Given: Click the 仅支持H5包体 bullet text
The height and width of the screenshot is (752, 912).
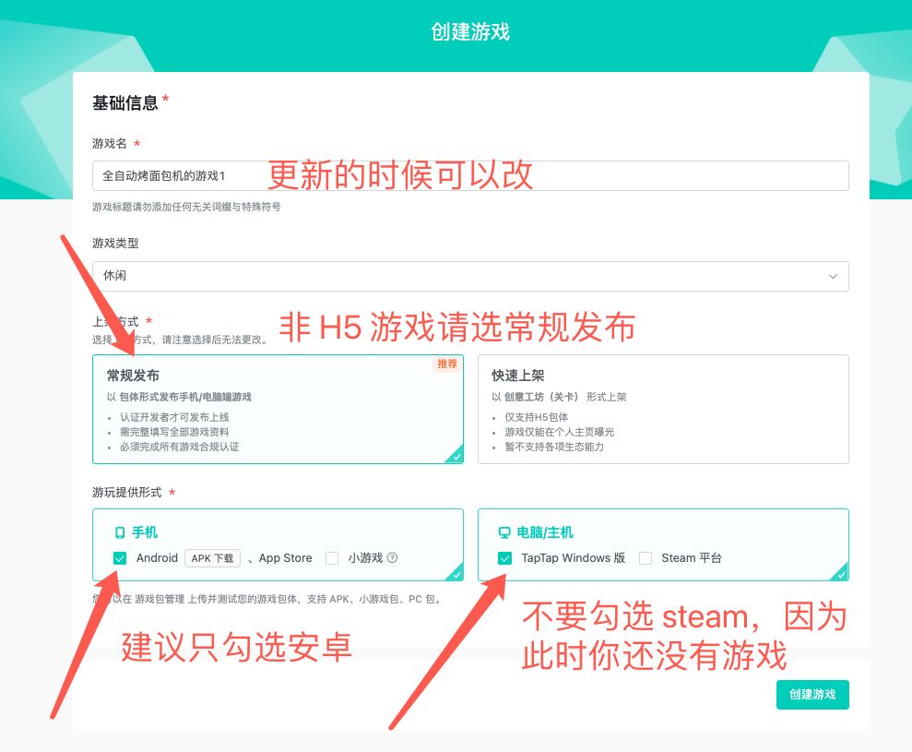Looking at the screenshot, I should pos(537,417).
